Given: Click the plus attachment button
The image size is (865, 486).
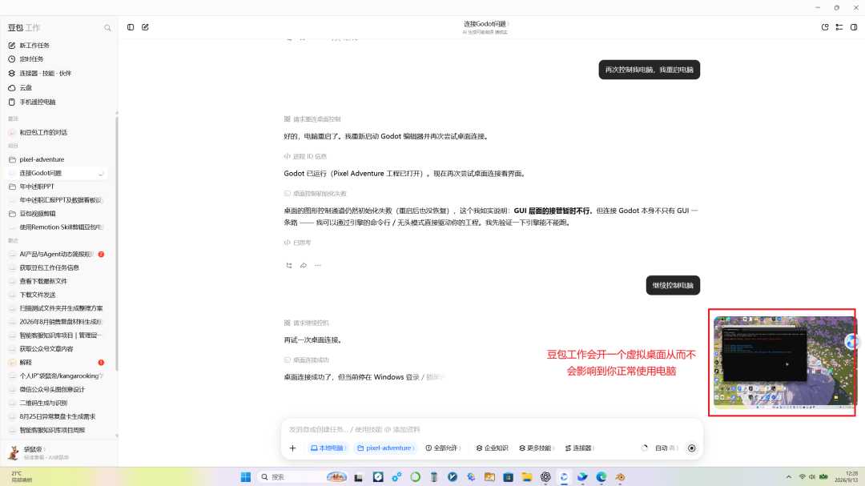Looking at the screenshot, I should (293, 448).
